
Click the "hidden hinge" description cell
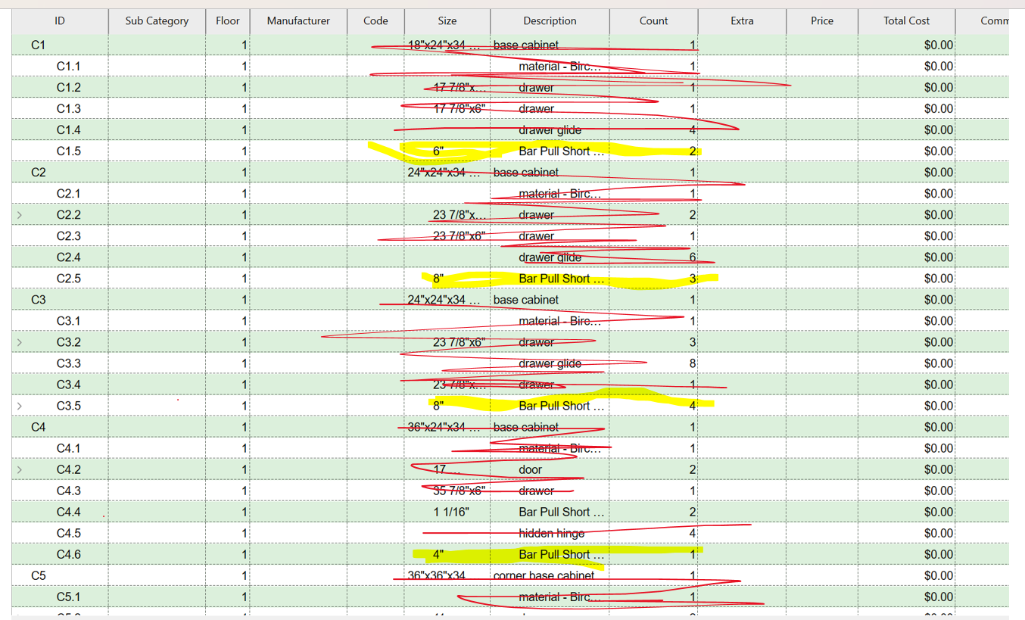[551, 533]
